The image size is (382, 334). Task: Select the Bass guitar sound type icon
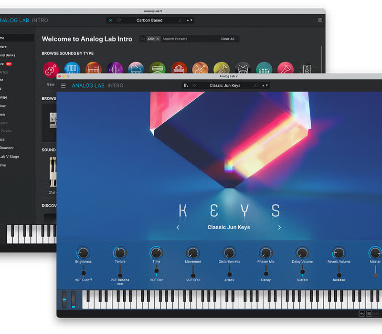[x=51, y=69]
